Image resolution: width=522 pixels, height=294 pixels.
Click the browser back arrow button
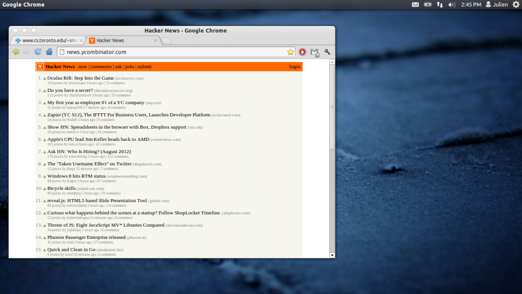click(16, 52)
